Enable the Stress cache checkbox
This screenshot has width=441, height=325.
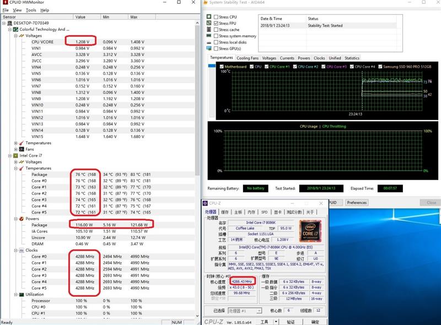216,30
